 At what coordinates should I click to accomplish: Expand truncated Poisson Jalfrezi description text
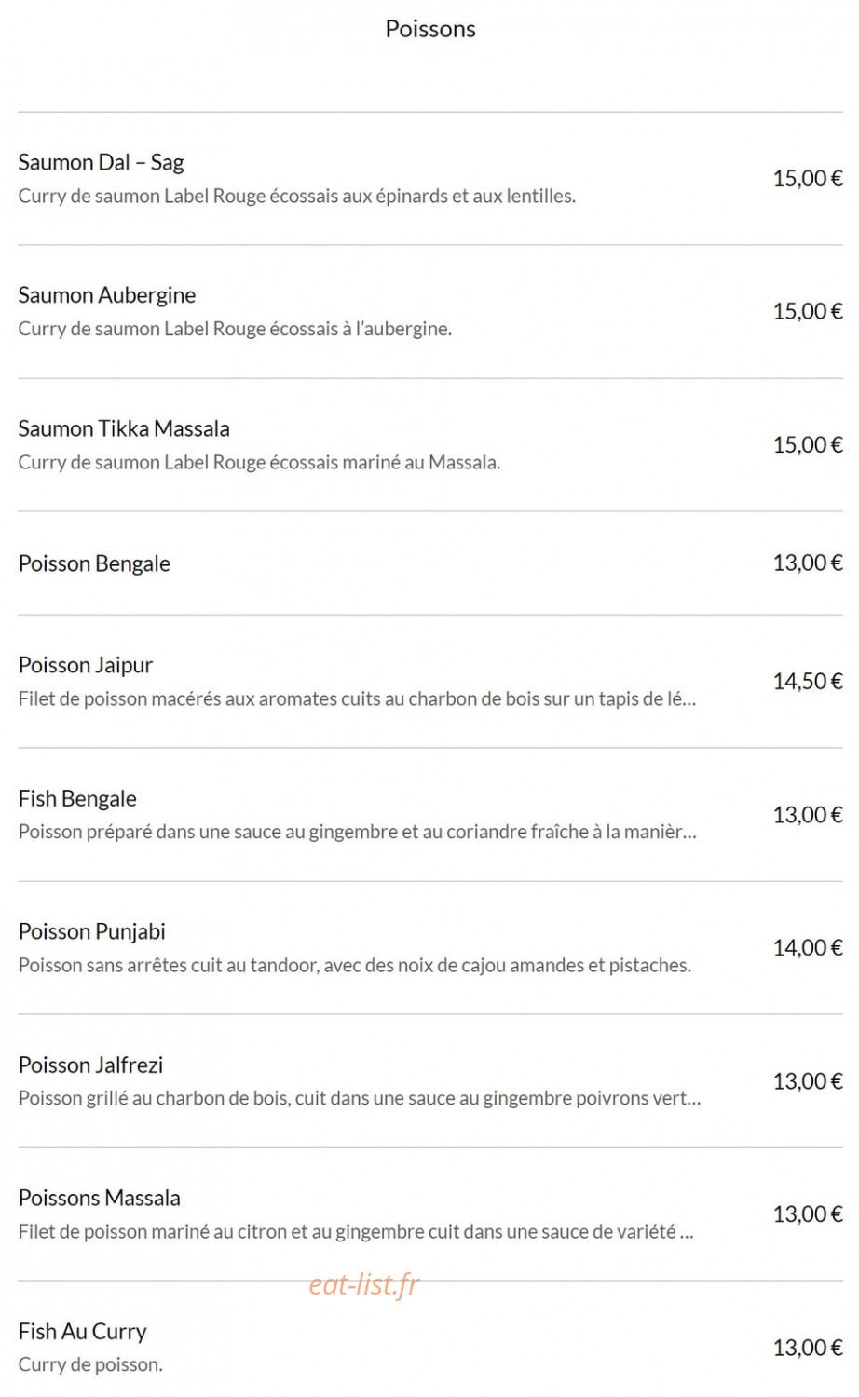pos(360,1098)
